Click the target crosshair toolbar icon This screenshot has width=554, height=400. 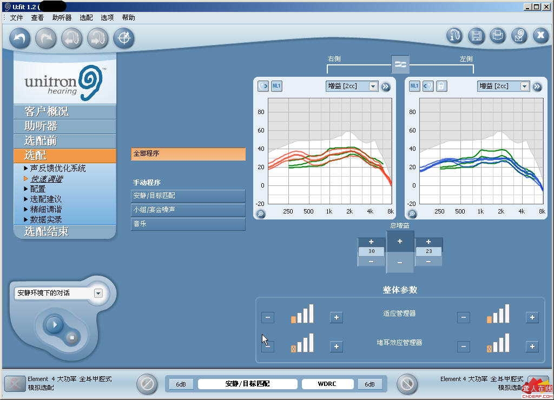(124, 38)
